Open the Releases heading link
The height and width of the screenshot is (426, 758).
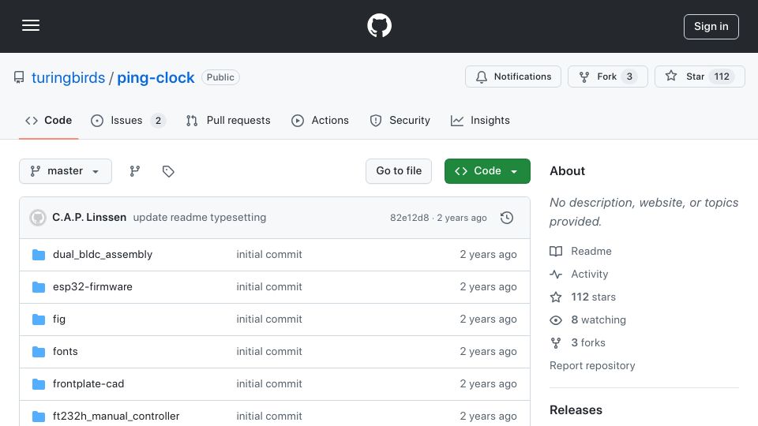pos(576,410)
